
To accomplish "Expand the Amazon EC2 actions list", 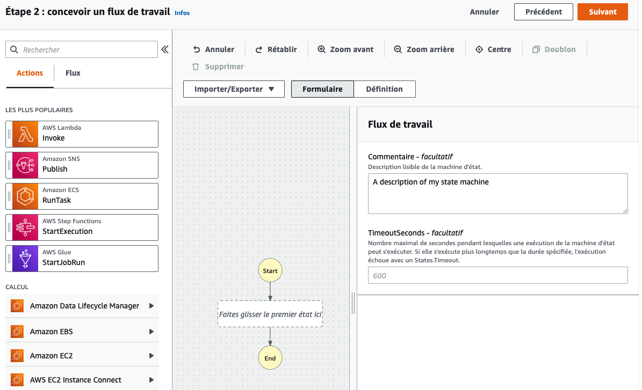I will click(x=151, y=356).
